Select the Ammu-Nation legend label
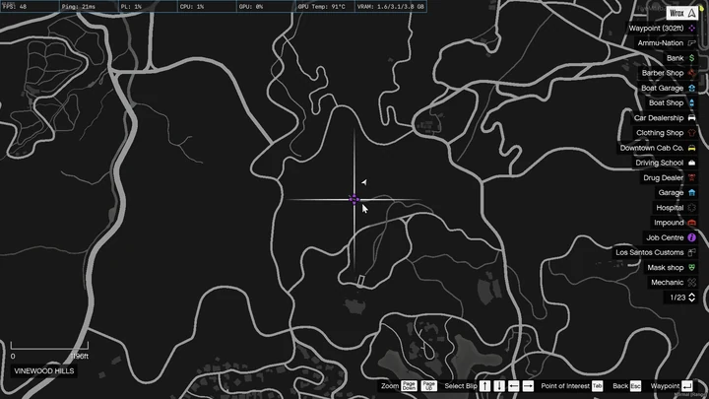709x399 pixels. [660, 43]
